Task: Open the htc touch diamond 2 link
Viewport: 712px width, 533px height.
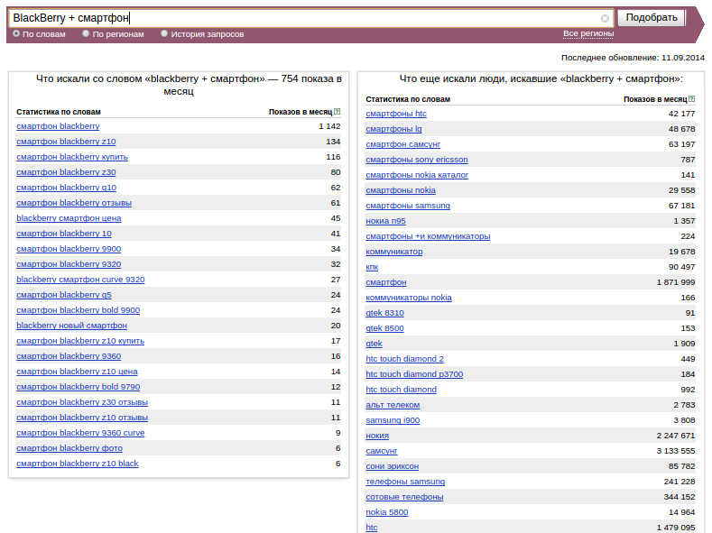Action: 404,359
